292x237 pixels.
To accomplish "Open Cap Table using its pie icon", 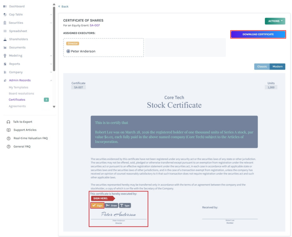I will pyautogui.click(x=5, y=14).
